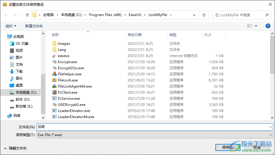The image size is (275, 155).
Task: Select the Encrypt2Go.exe file icon
Action: pos(54,68)
